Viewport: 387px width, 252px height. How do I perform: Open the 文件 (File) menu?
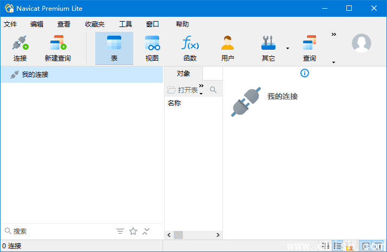(10, 24)
